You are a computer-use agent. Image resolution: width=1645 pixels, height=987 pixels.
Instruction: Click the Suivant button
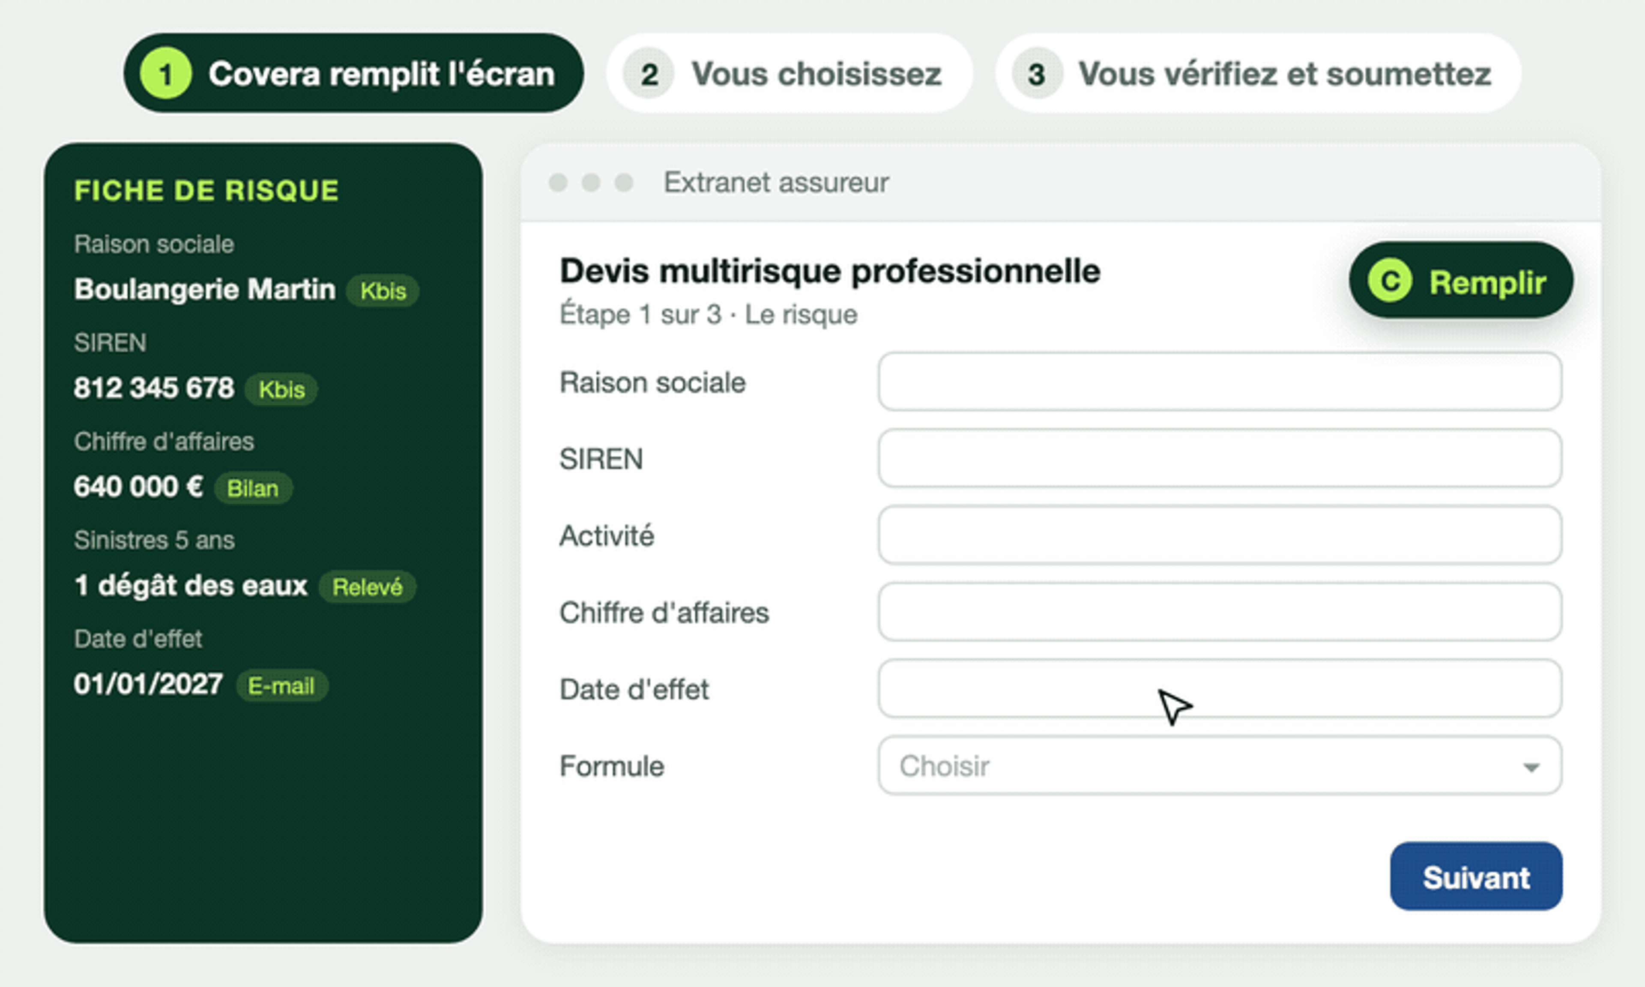1476,876
